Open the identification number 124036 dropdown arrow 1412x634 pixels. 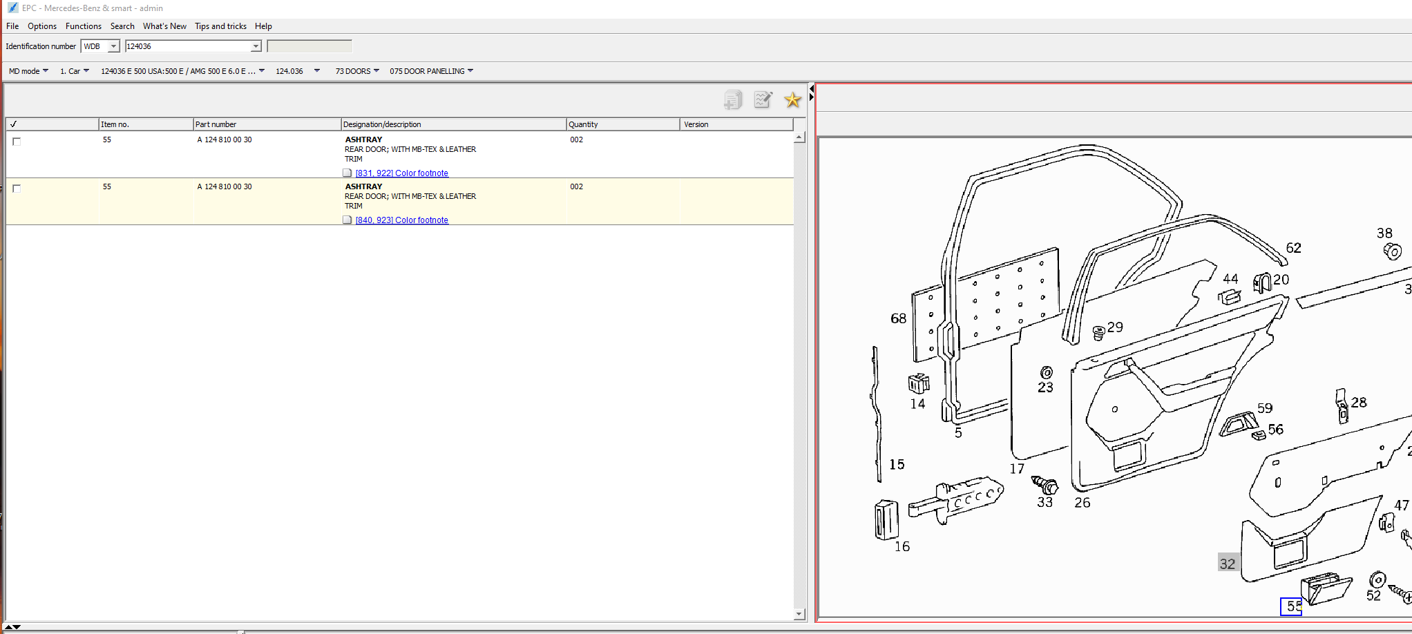(x=256, y=46)
